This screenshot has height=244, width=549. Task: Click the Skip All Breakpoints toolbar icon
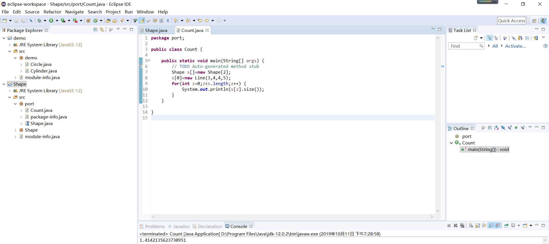(31, 21)
